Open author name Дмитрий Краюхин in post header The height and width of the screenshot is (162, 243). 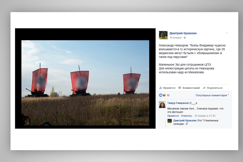[x=183, y=33]
